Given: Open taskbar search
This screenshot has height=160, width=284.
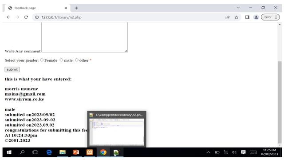Looking at the screenshot, I should (22, 152).
